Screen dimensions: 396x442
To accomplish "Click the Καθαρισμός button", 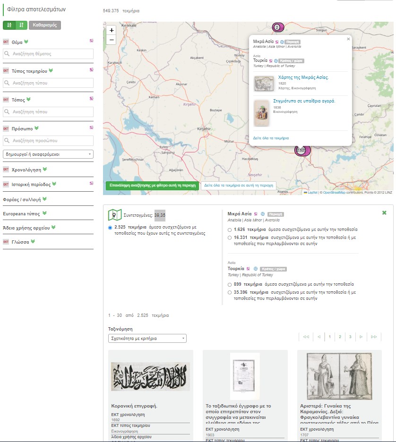I will tap(45, 25).
